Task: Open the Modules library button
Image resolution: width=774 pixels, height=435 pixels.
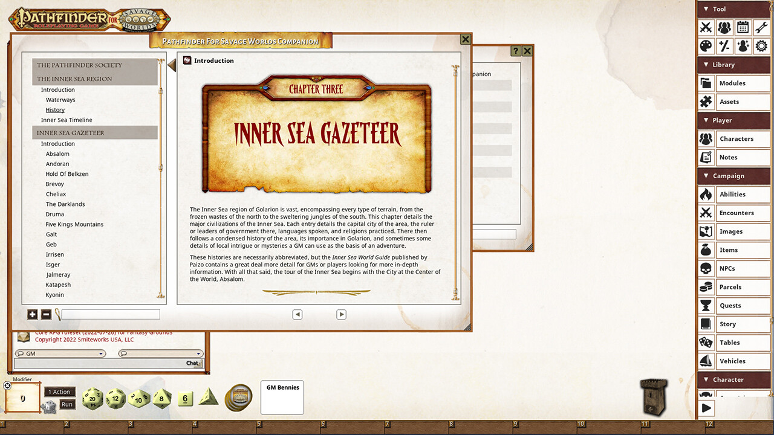Action: pos(732,83)
